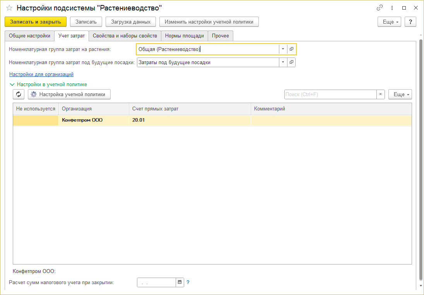Open plants cost group item form icon
The image size is (424, 295).
[292, 49]
